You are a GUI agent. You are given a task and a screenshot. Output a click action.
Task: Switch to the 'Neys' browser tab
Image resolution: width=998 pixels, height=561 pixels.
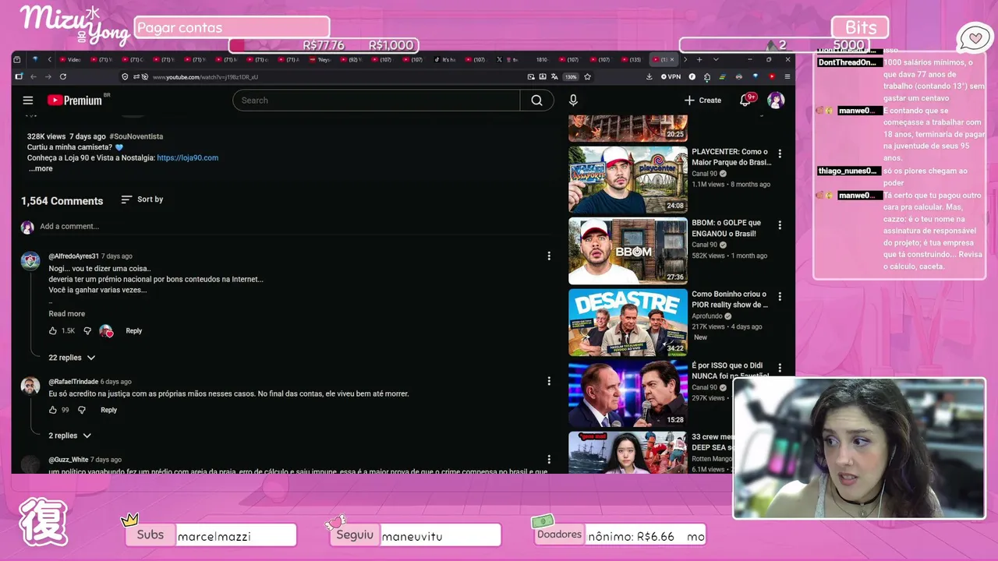pos(322,60)
